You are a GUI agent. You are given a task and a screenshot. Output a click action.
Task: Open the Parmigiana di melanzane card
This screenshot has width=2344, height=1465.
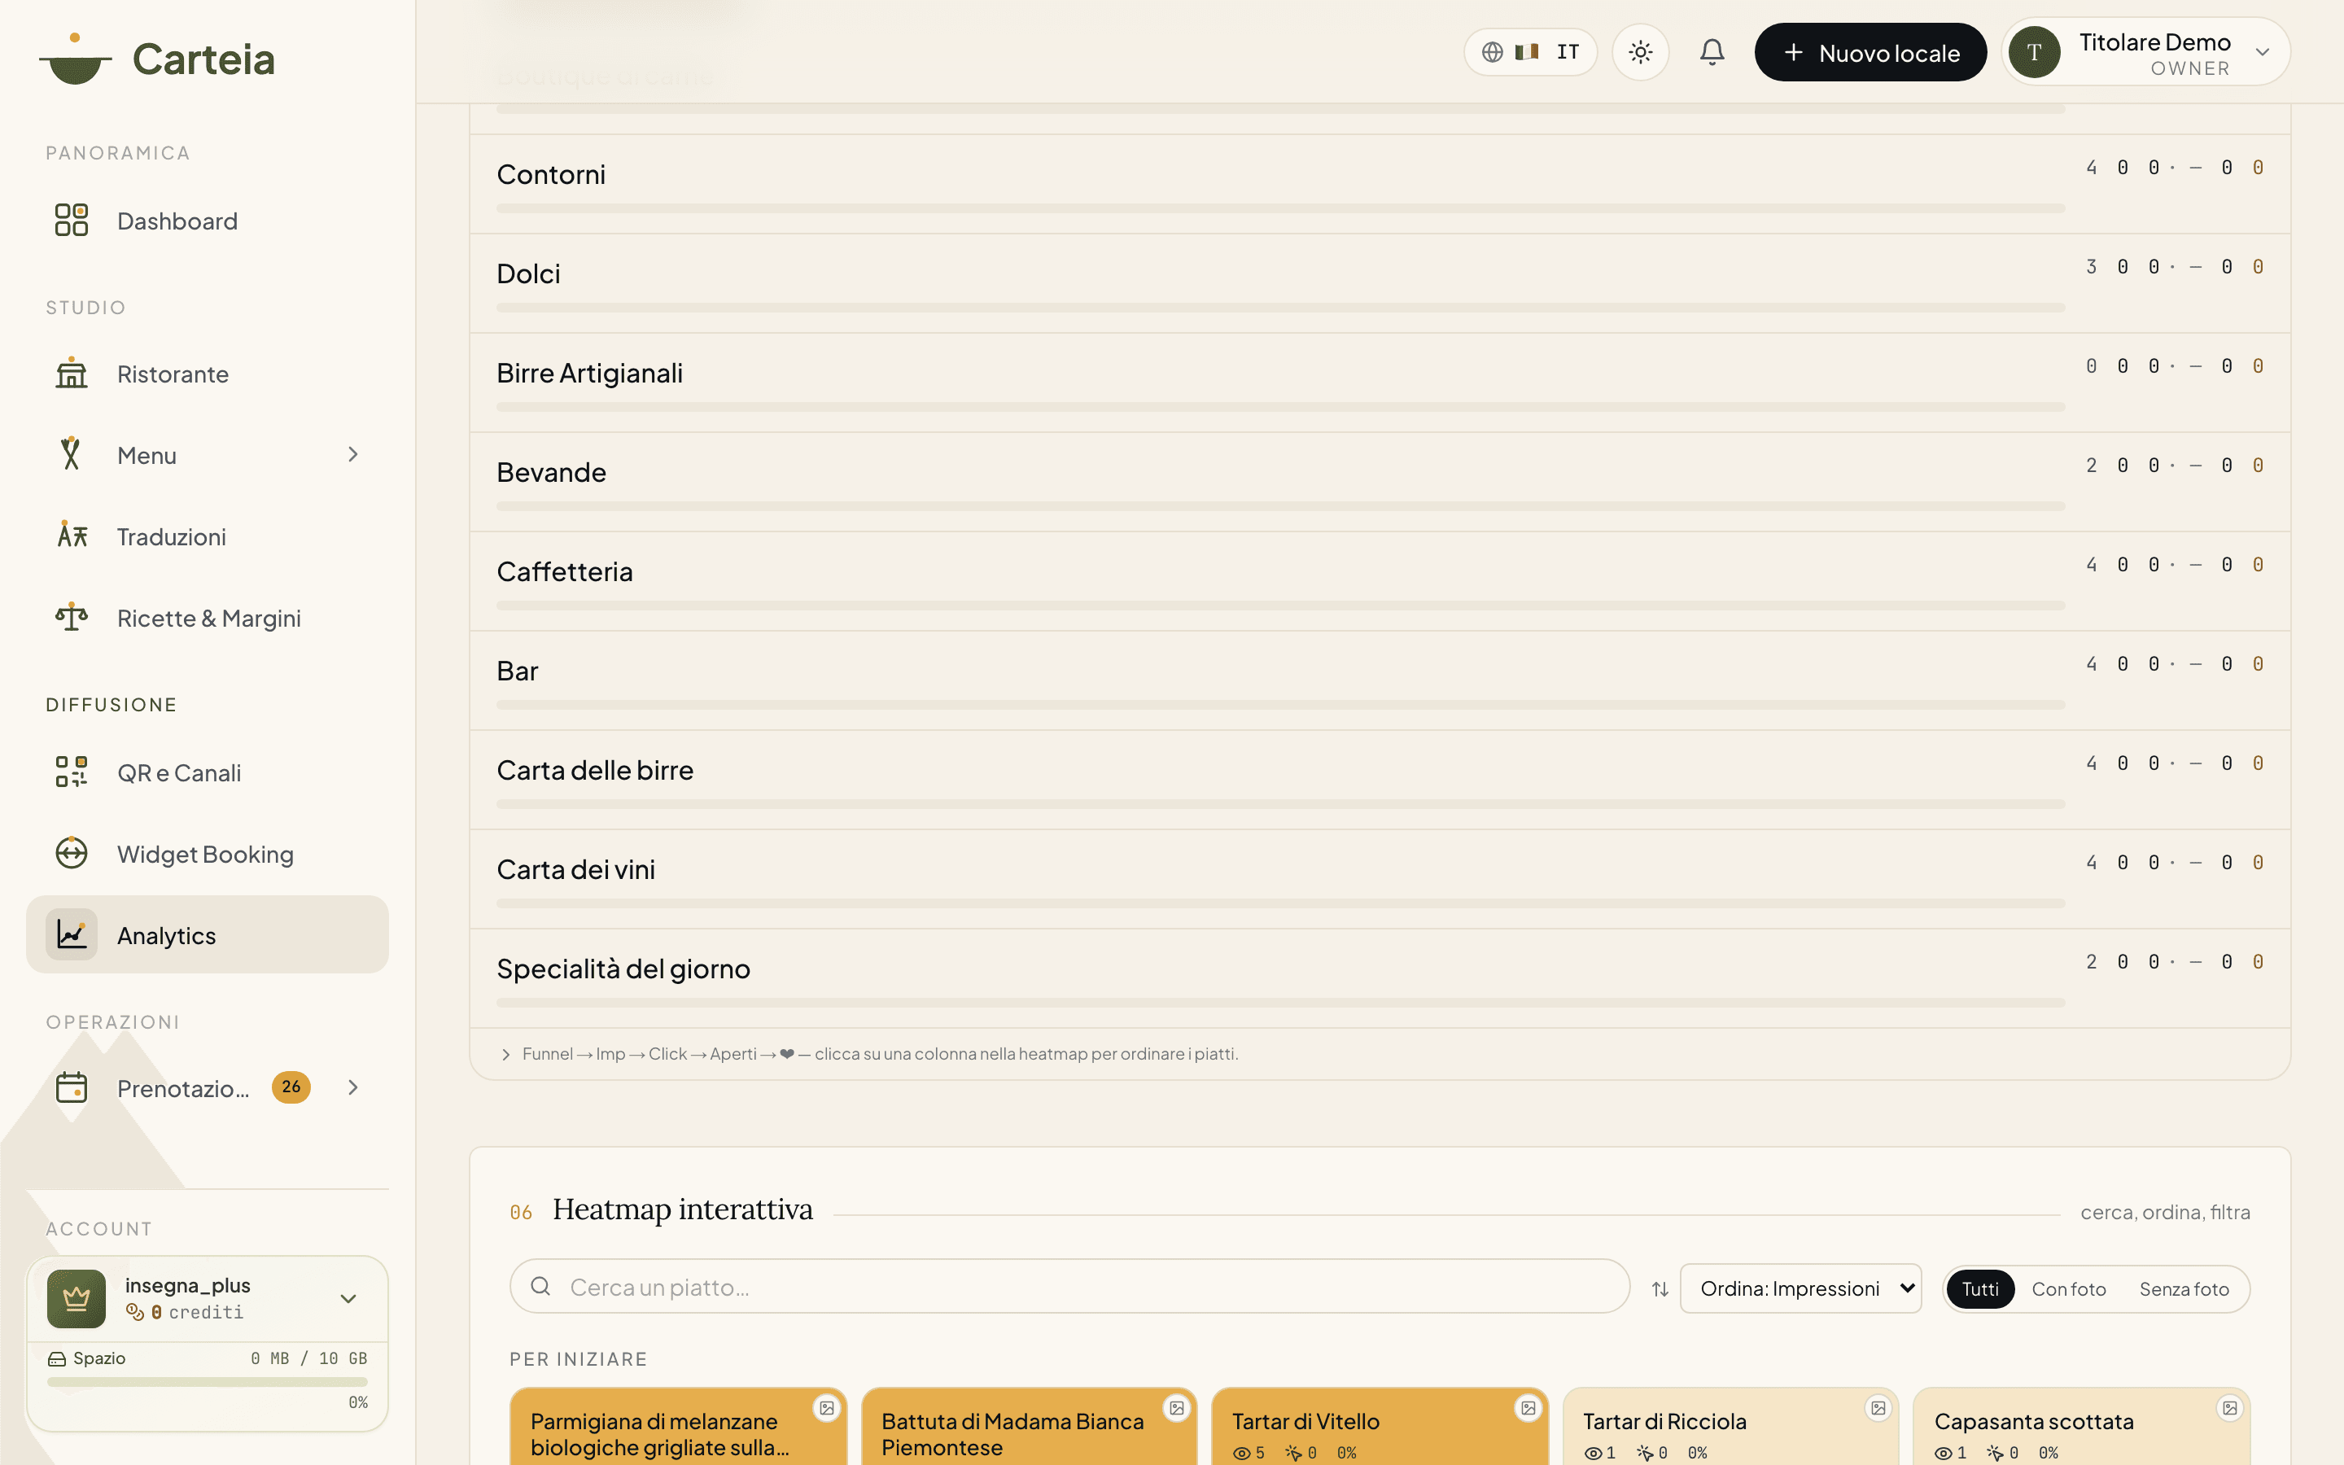678,1426
